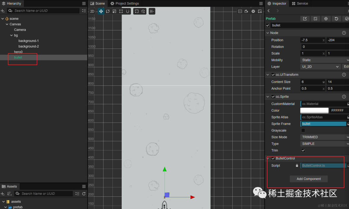Collapse the cc.Sprite section

pos(268,97)
